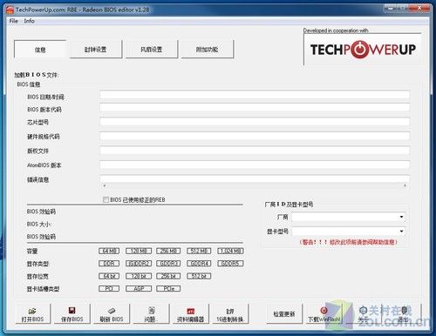Click the DDR memory type indicator

(109, 264)
